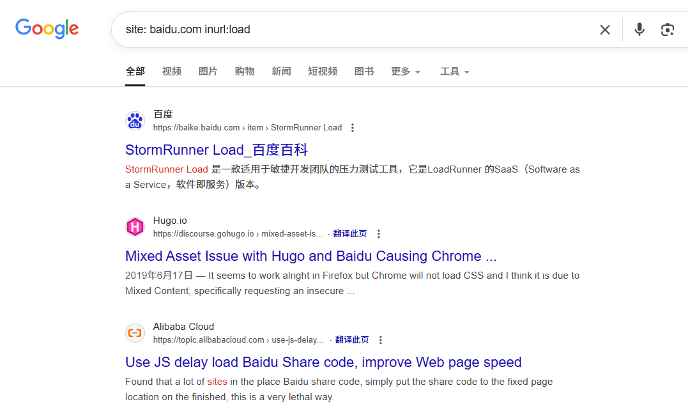Open the StormRunner Load_百度百科 result
The width and height of the screenshot is (688, 420).
click(217, 150)
